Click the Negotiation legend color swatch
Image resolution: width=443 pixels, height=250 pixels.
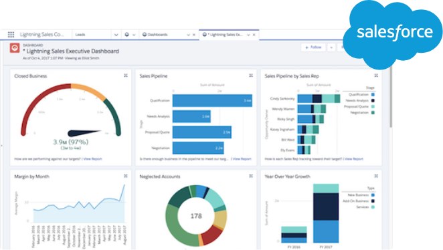[373, 112]
